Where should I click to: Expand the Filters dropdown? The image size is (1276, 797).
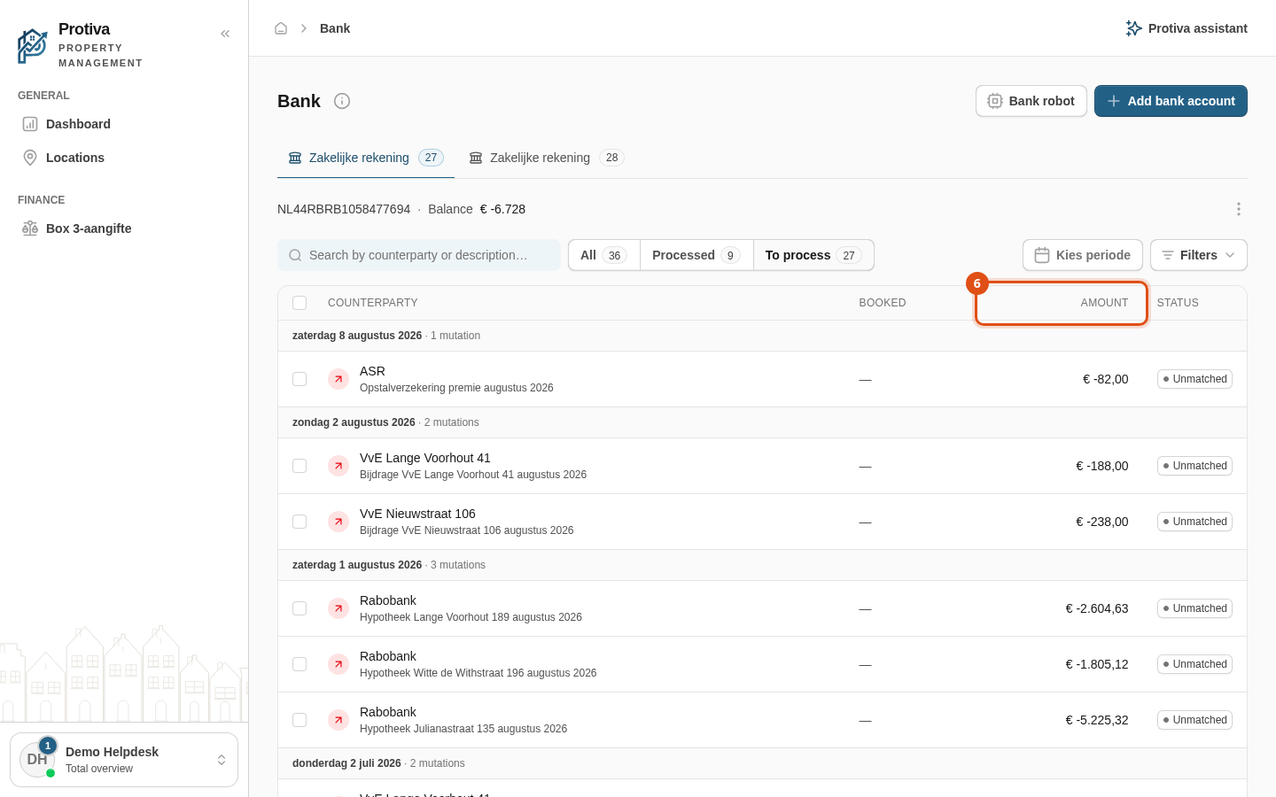click(x=1198, y=255)
